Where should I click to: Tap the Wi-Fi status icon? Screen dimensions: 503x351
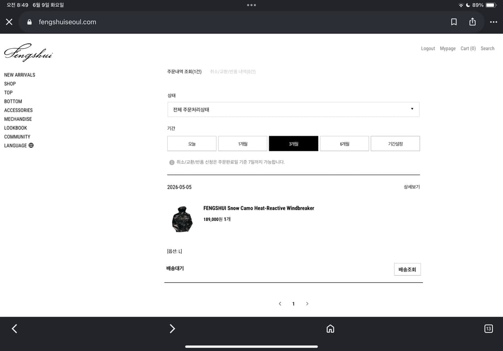click(461, 5)
